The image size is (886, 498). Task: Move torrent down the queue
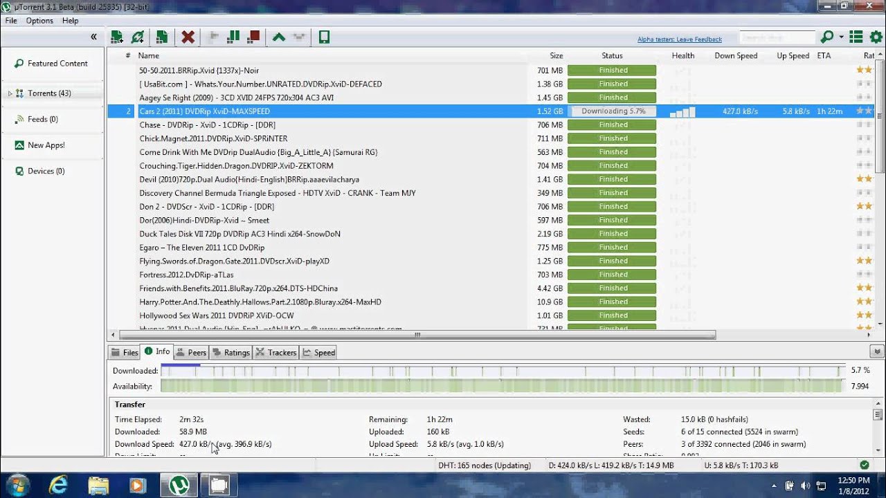point(299,37)
